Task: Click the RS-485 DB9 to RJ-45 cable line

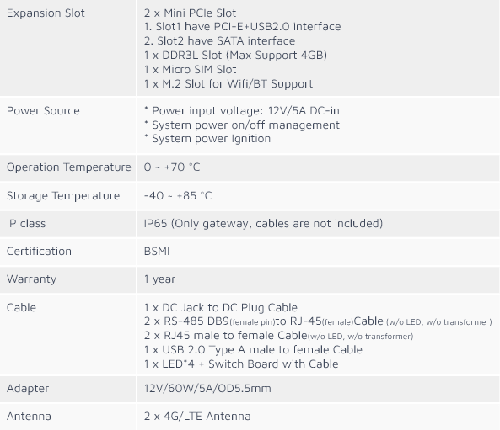Action: (x=318, y=321)
